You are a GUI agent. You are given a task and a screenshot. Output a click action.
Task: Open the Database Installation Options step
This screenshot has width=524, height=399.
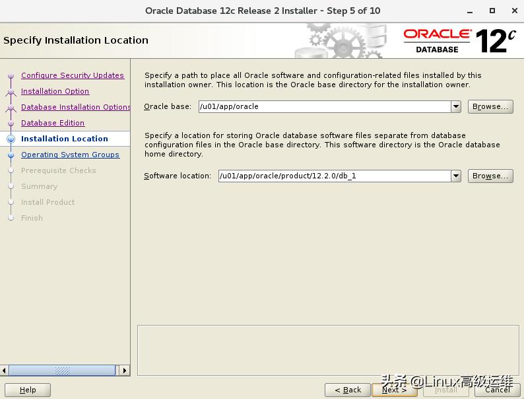pos(75,107)
